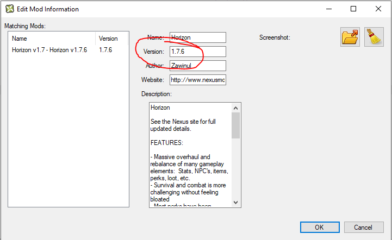Confirm changes with the OK button

point(320,228)
